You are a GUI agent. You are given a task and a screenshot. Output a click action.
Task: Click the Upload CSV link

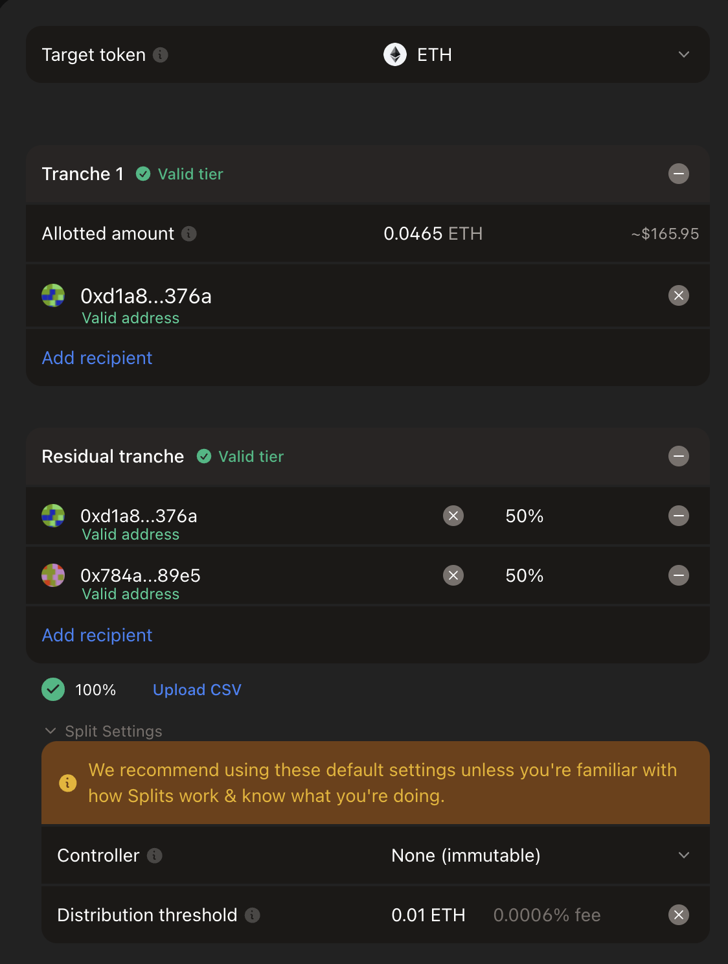197,690
